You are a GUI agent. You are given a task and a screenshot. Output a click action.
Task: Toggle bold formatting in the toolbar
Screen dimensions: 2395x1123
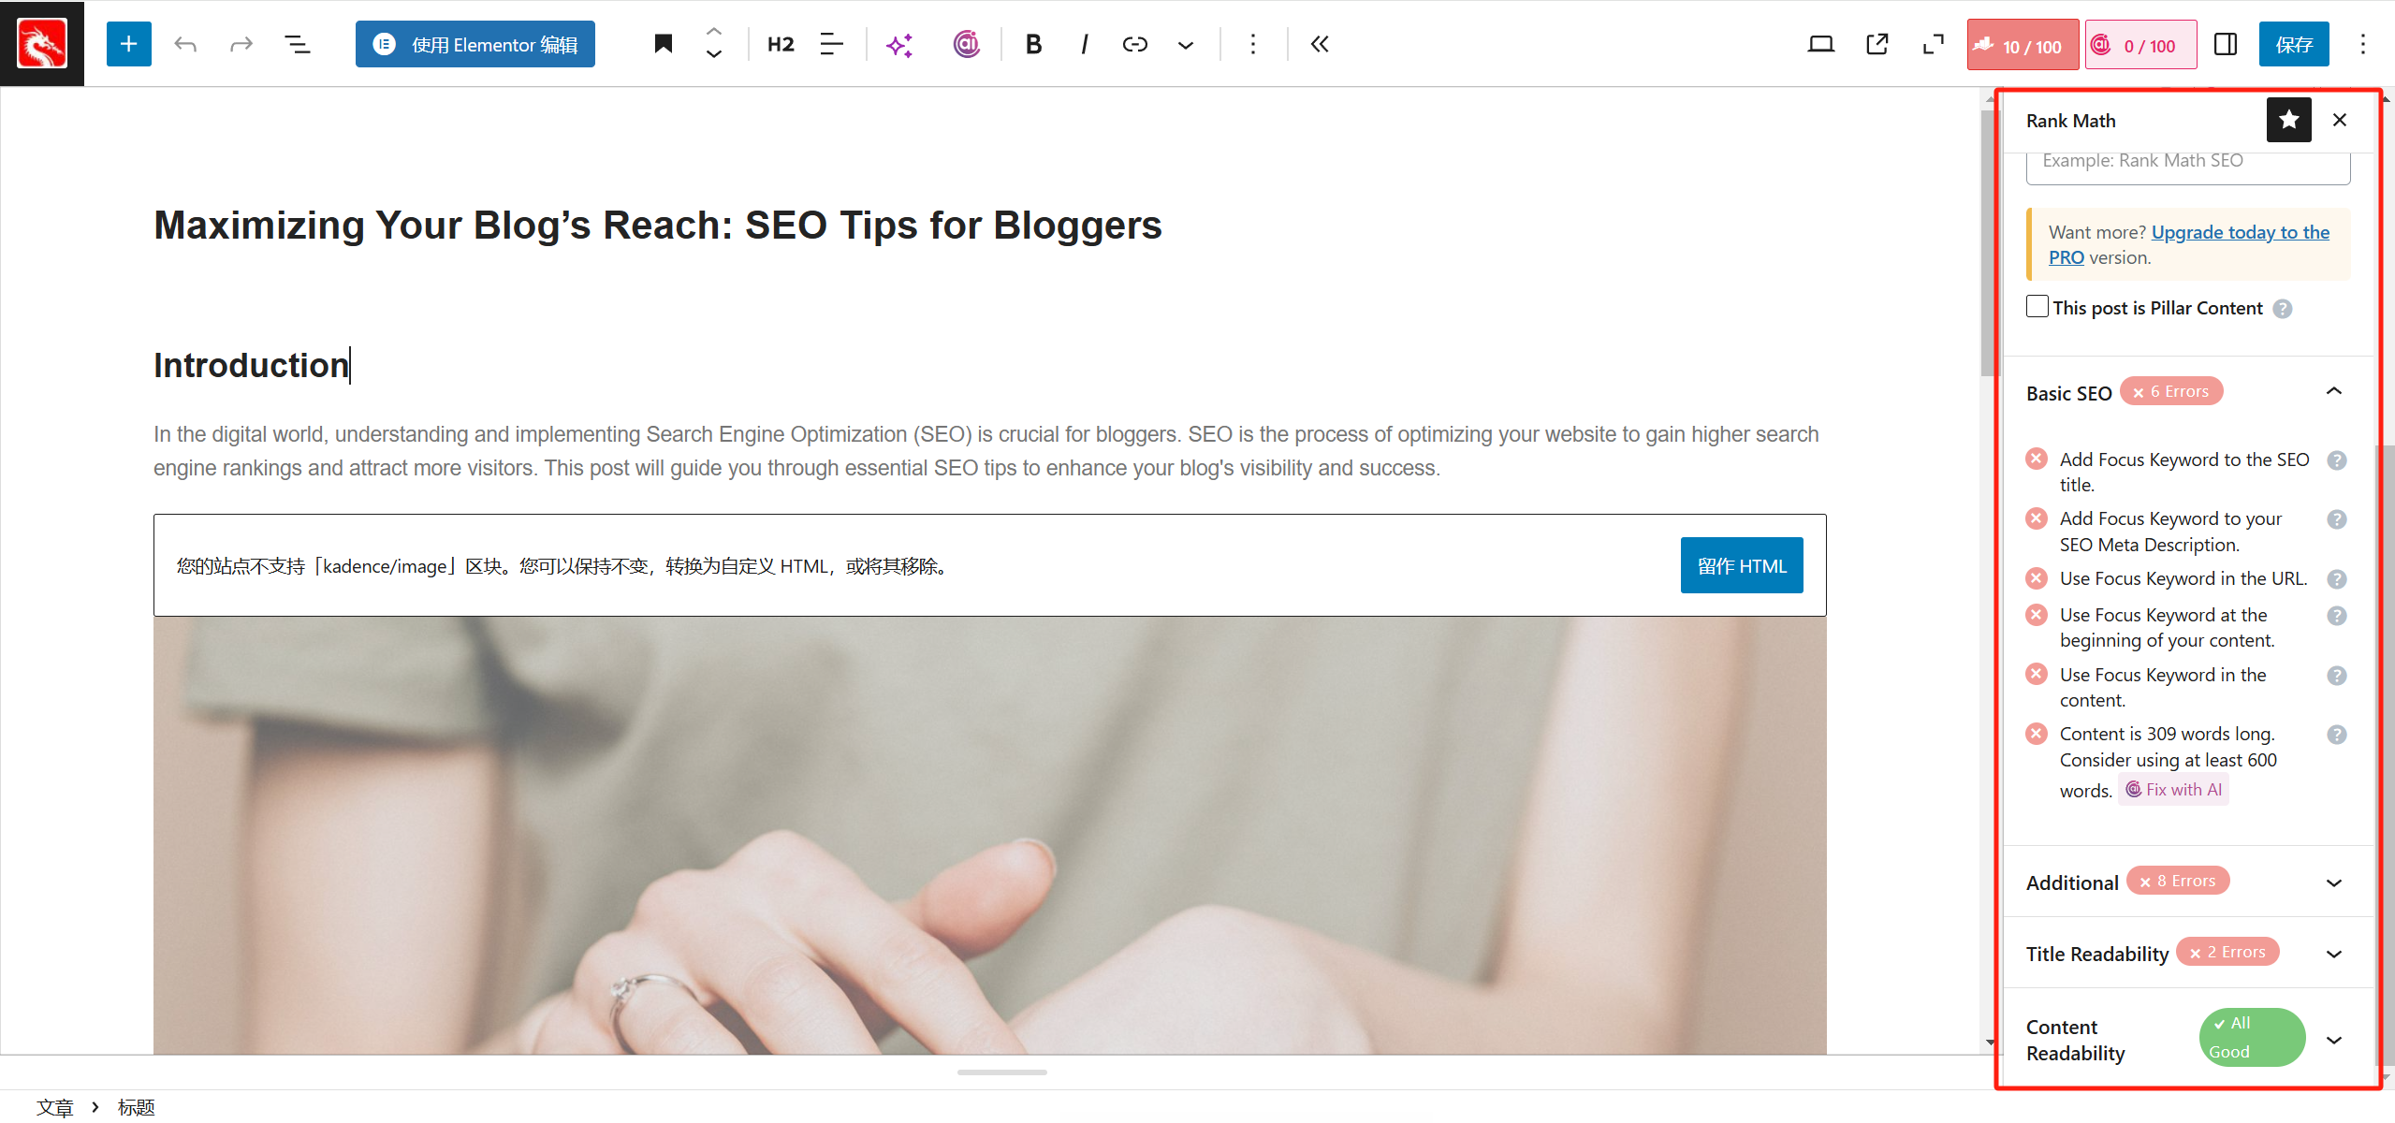pos(1033,43)
